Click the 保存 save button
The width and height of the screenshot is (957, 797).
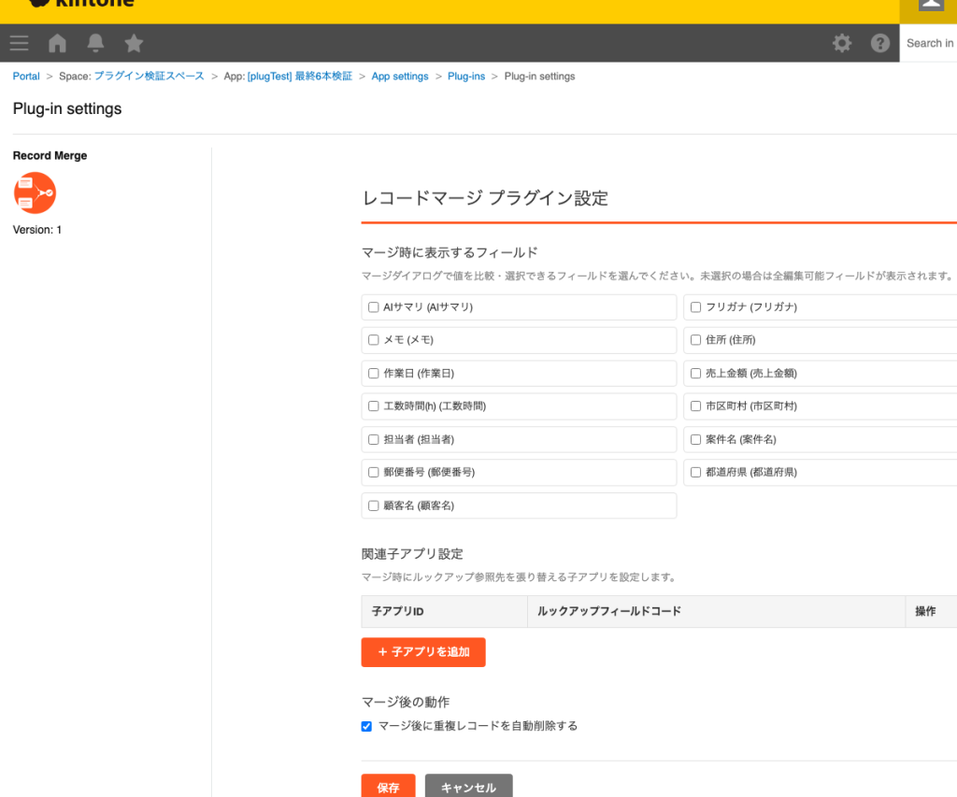[x=388, y=787]
